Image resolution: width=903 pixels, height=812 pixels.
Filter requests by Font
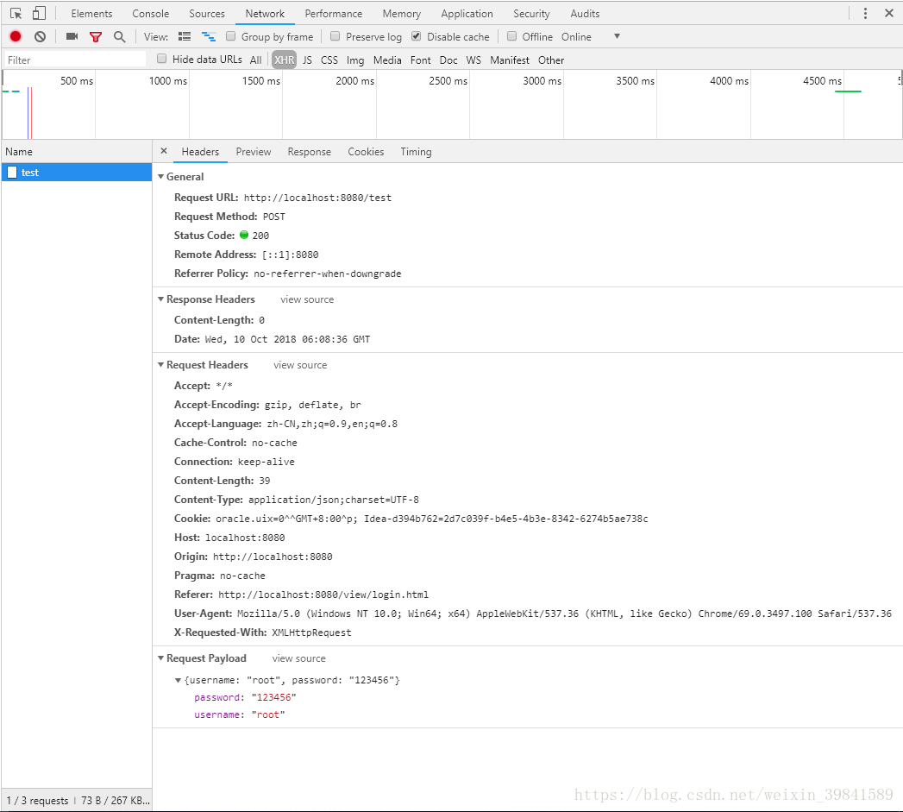click(x=420, y=60)
